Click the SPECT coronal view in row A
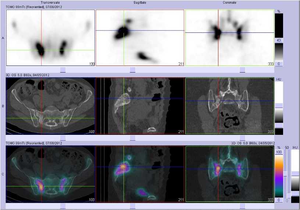The width and height of the screenshot is (300, 210). (x=229, y=38)
